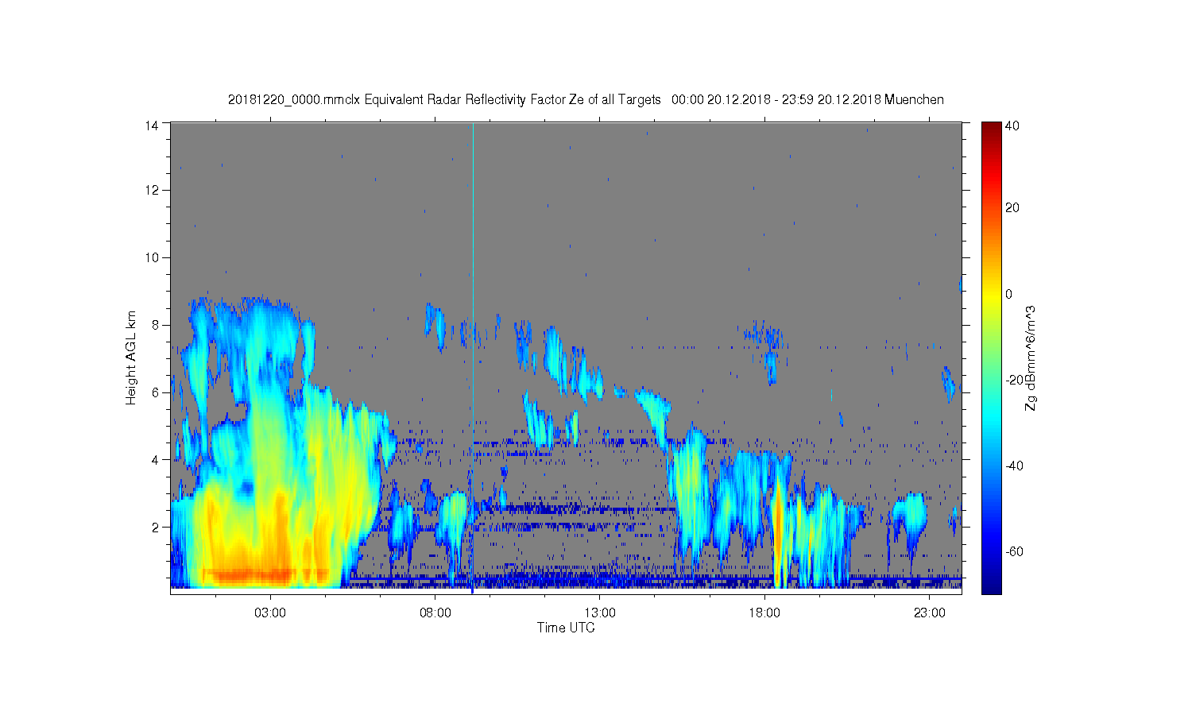The height and width of the screenshot is (715, 1192).
Task: Click the colorbar value '40'
Action: (1012, 126)
